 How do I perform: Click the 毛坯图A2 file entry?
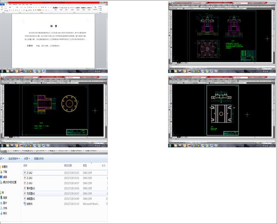(31, 193)
